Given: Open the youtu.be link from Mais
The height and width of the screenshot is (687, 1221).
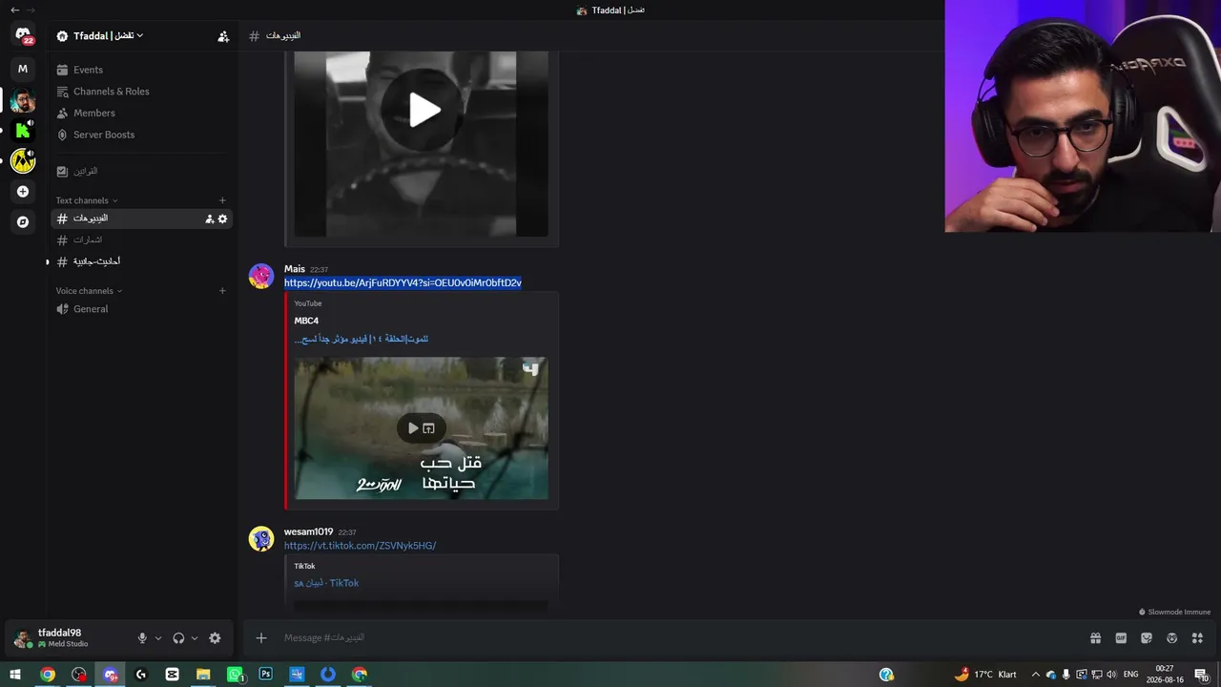Looking at the screenshot, I should [403, 282].
